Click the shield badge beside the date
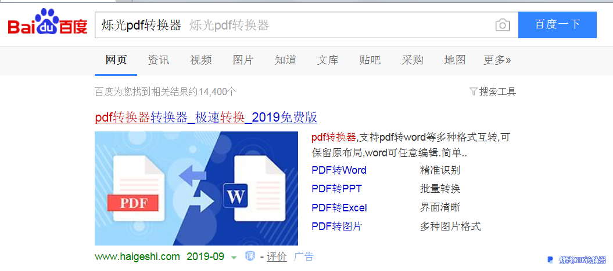This screenshot has width=613, height=271. pos(250,257)
